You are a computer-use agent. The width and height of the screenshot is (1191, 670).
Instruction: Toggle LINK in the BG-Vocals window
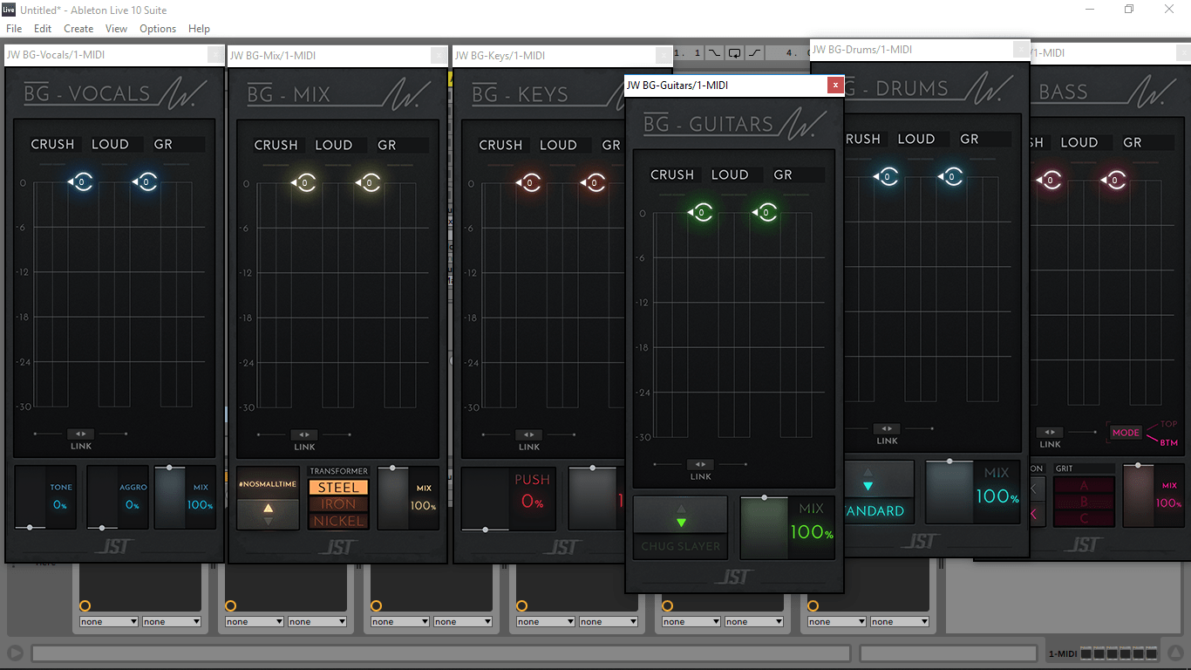(x=80, y=434)
